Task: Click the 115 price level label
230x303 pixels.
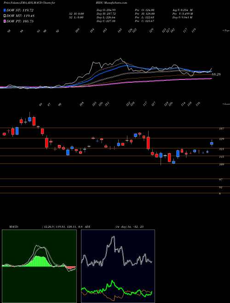Action: pos(221,157)
